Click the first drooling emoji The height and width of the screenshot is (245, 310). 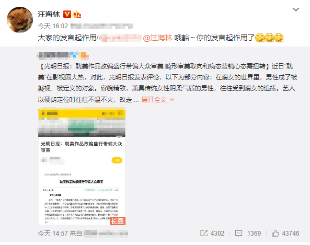pos(260,38)
